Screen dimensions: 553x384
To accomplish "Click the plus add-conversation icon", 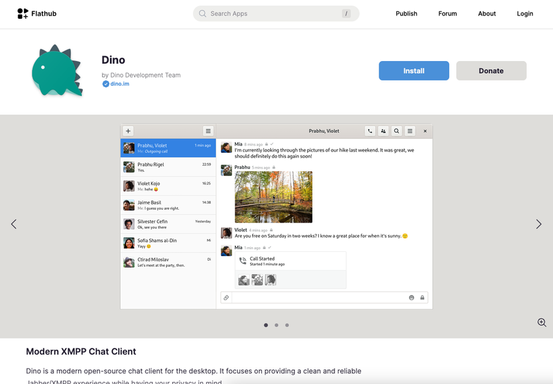I will click(128, 131).
